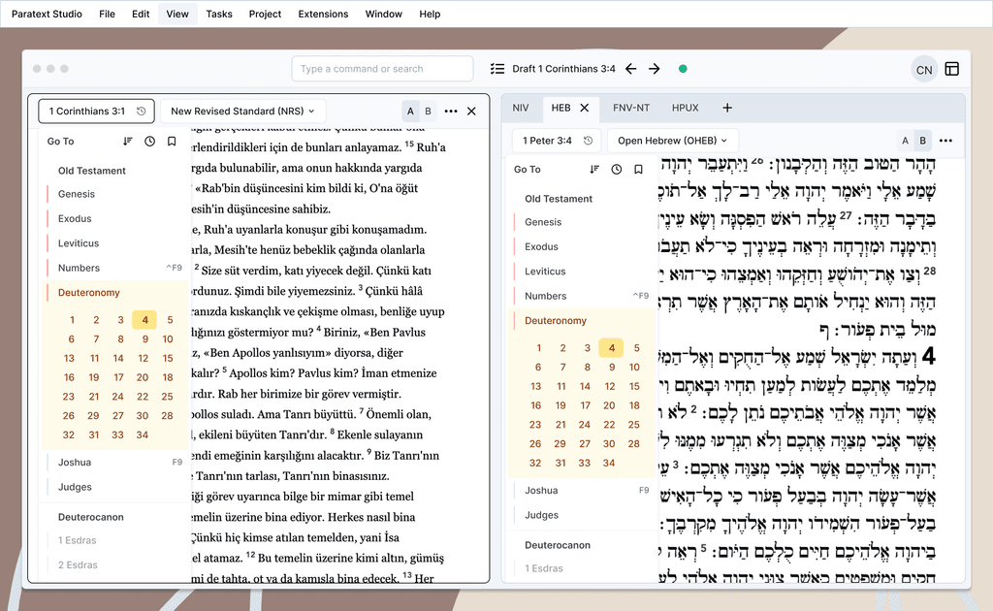The width and height of the screenshot is (993, 611).
Task: Open the layout panel icon top-right
Action: [x=952, y=69]
